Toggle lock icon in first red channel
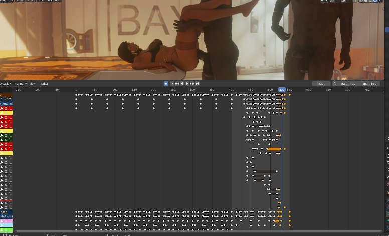The height and width of the screenshot is (236, 389). tap(11, 108)
